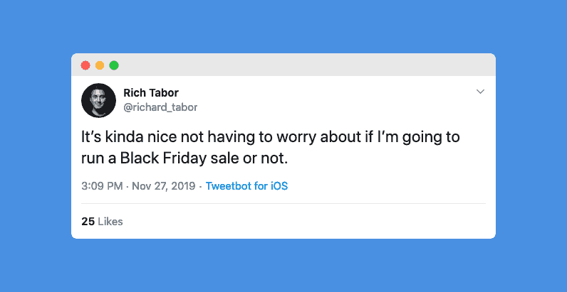This screenshot has height=292, width=567.
Task: Click the tweet's first line starting "It's kinda nice"
Action: [271, 137]
